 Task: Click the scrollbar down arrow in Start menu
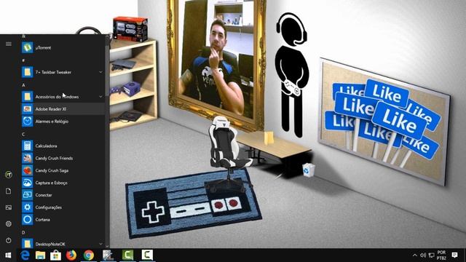107,246
